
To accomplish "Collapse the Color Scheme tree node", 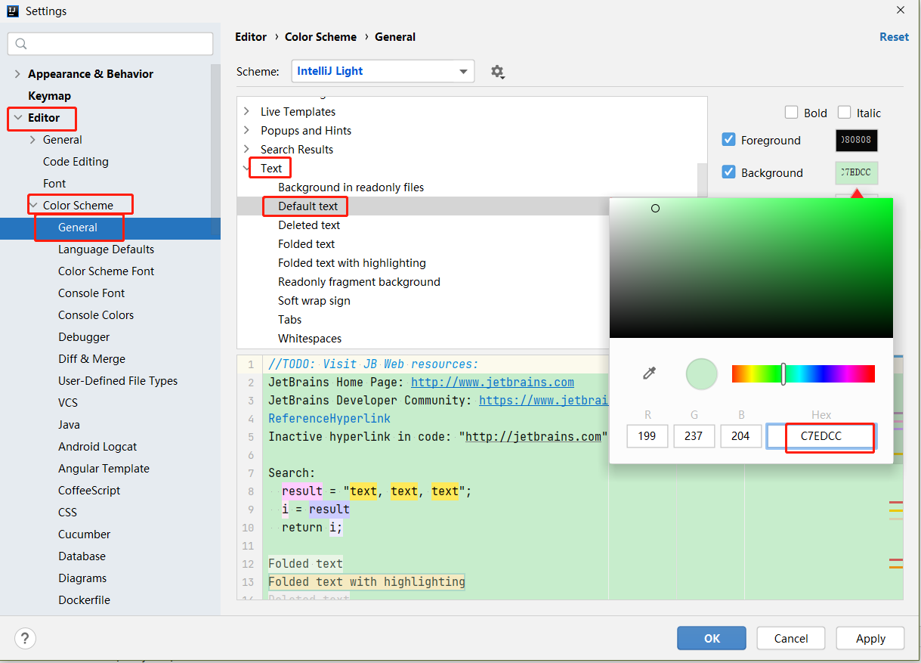I will [x=32, y=206].
